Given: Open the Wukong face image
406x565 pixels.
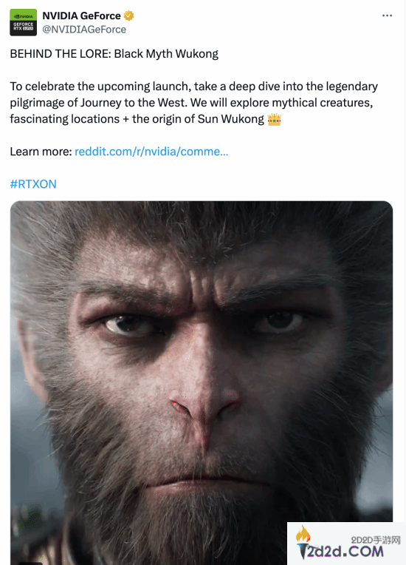Looking at the screenshot, I should (x=202, y=382).
